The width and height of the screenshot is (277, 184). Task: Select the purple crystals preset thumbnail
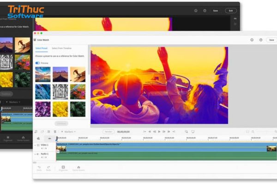pyautogui.click(x=43, y=109)
